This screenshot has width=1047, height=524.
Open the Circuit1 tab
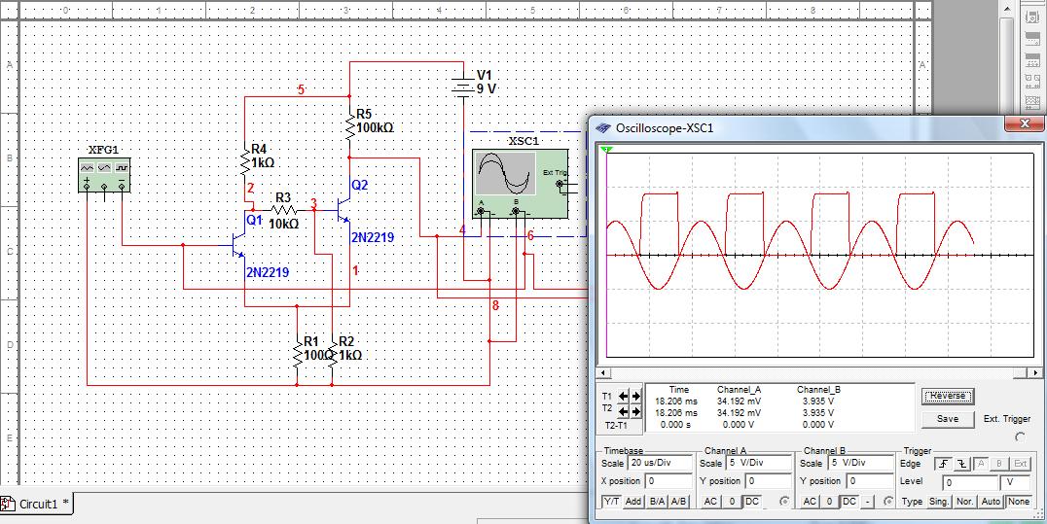point(37,504)
